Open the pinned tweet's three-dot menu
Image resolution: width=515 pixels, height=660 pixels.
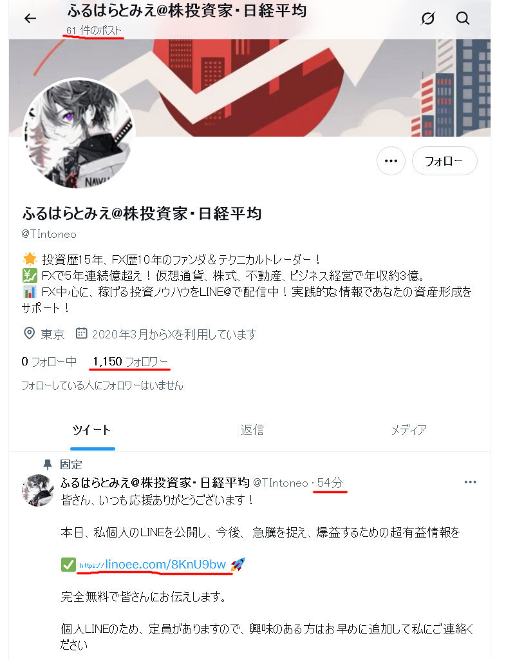(470, 482)
